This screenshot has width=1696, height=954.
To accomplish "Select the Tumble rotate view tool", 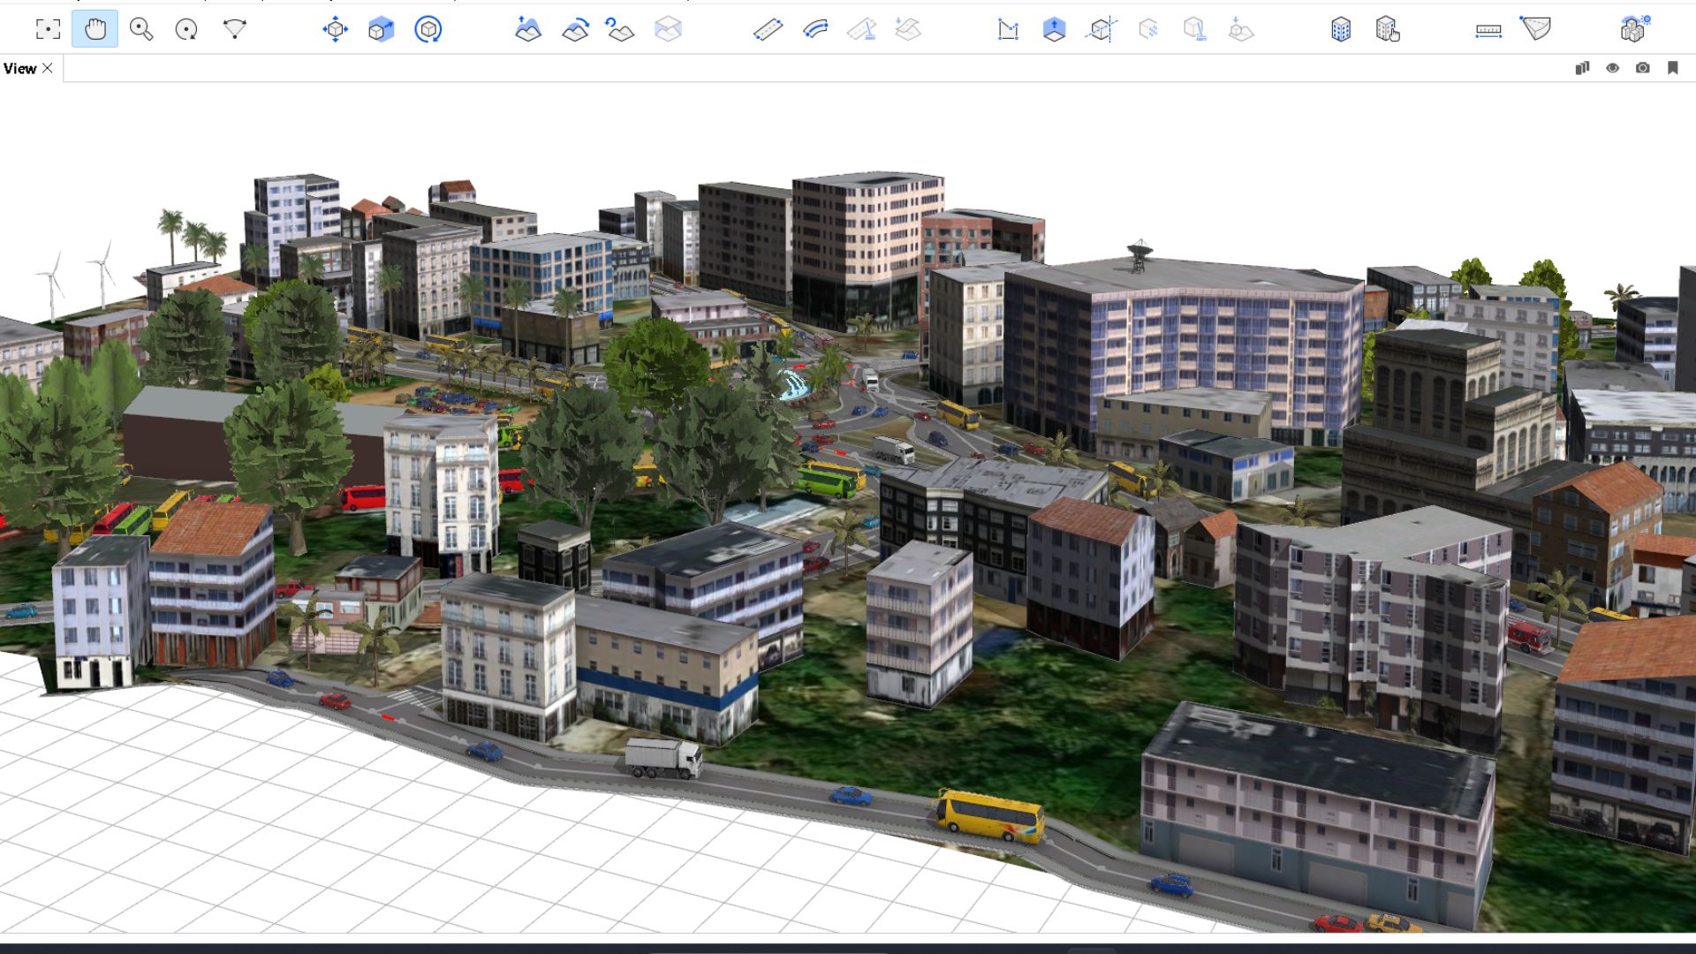I will coord(186,29).
